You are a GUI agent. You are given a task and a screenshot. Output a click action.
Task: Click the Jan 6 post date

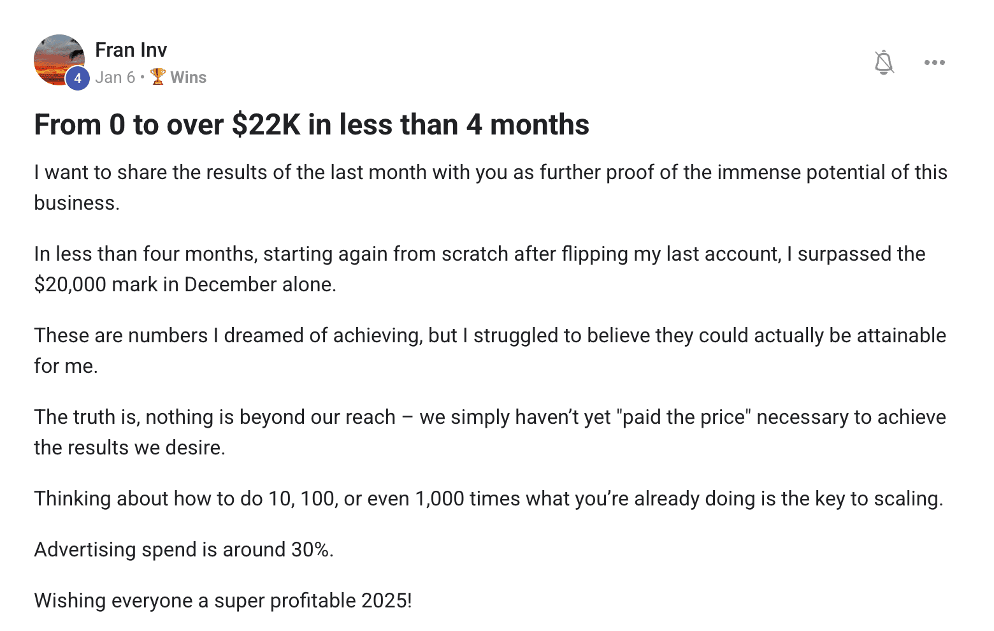click(115, 77)
